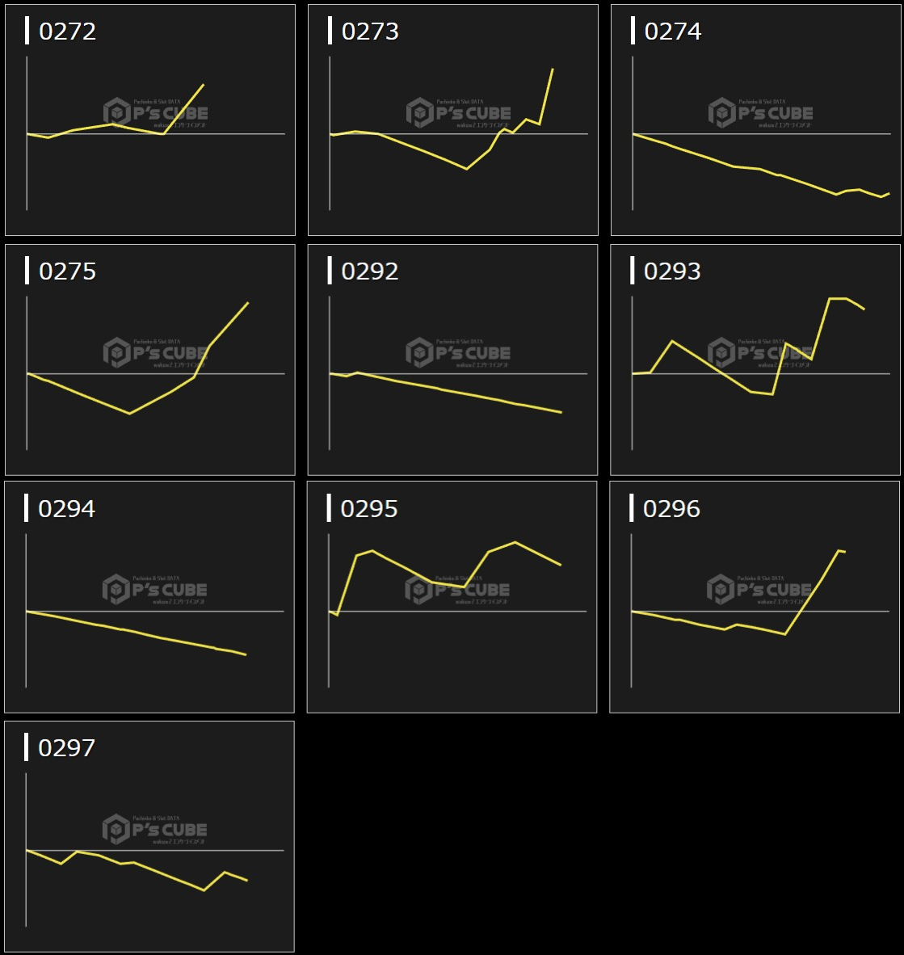
Task: Click the P's CUBE cube logo in chart 0292
Action: [419, 353]
